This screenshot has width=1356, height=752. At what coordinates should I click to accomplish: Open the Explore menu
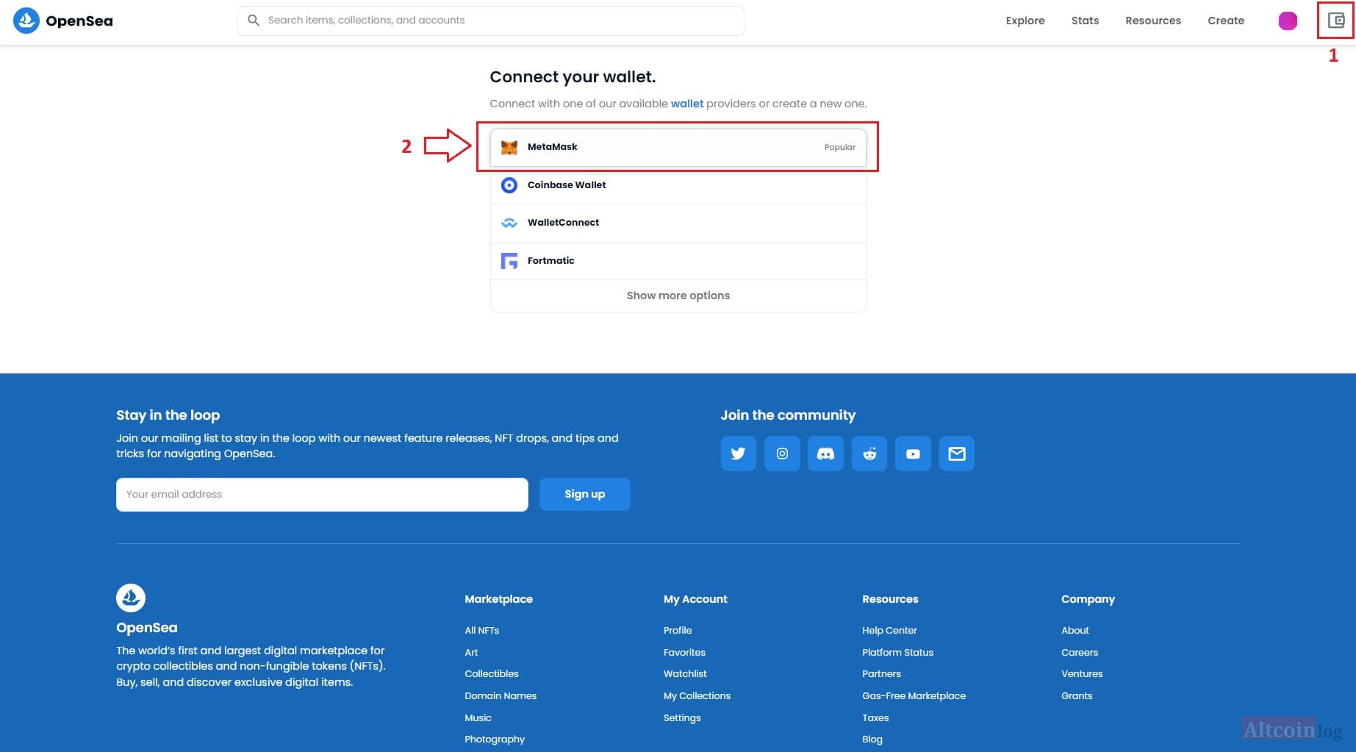coord(1025,21)
